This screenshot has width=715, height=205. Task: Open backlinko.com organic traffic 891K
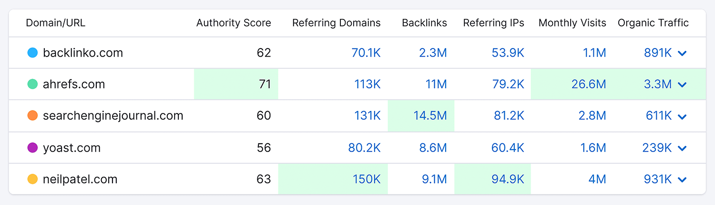point(658,53)
